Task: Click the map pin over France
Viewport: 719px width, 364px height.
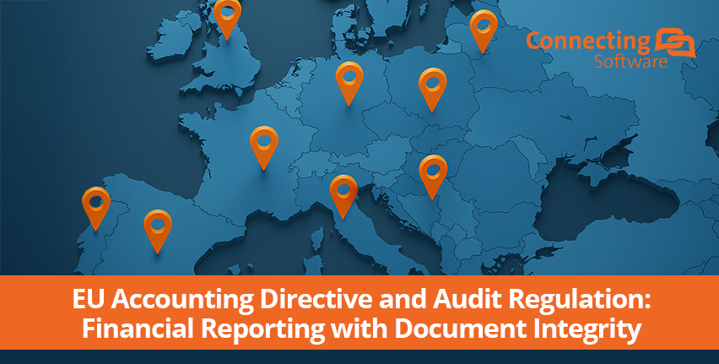Action: point(264,148)
